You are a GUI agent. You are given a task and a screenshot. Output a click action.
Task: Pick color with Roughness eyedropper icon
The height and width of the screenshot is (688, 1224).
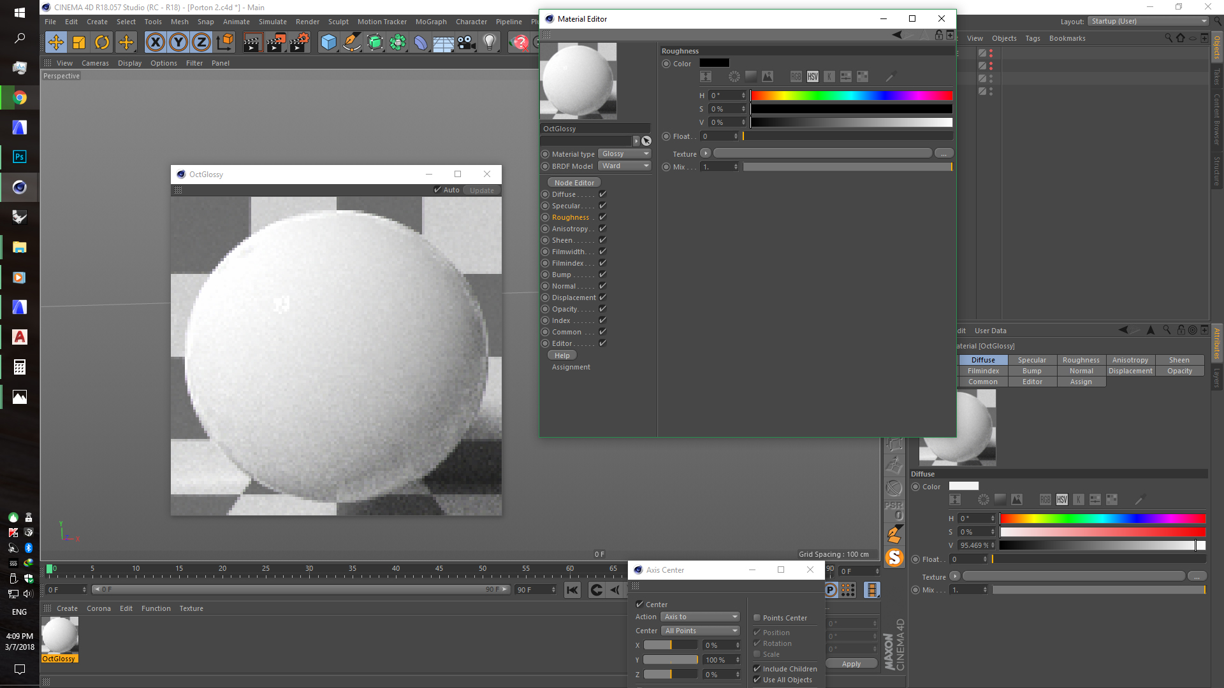coord(891,76)
